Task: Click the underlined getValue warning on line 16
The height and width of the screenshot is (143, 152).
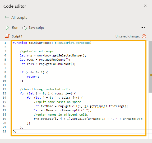Action: coord(96,106)
